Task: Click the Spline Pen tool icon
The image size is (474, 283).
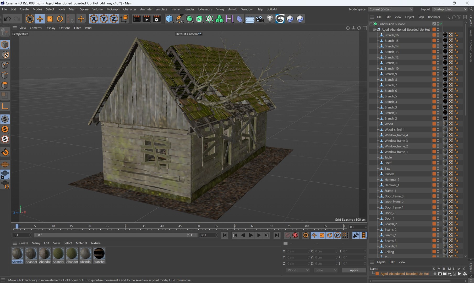Action: (x=179, y=19)
